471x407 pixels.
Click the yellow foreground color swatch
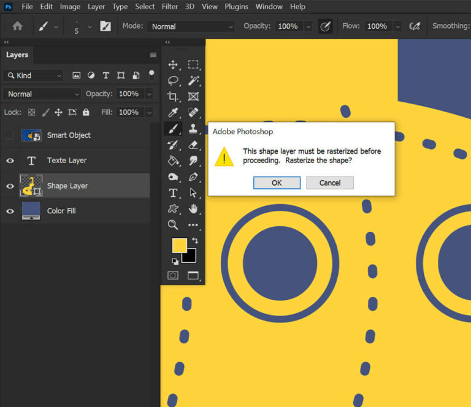tap(179, 245)
